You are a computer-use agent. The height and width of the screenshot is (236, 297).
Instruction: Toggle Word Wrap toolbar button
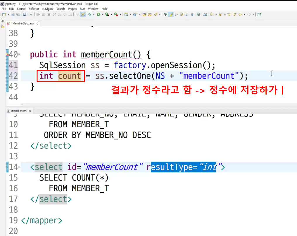tap(182, 14)
